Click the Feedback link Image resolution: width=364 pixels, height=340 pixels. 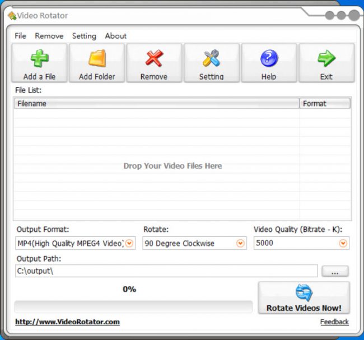pyautogui.click(x=334, y=322)
